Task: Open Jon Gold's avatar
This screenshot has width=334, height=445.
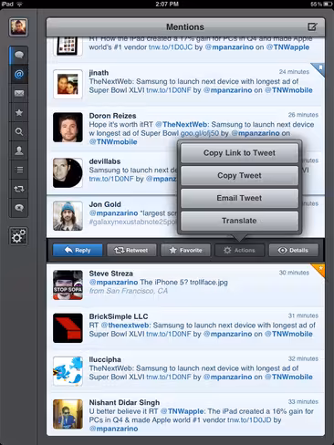Action: tap(68, 215)
